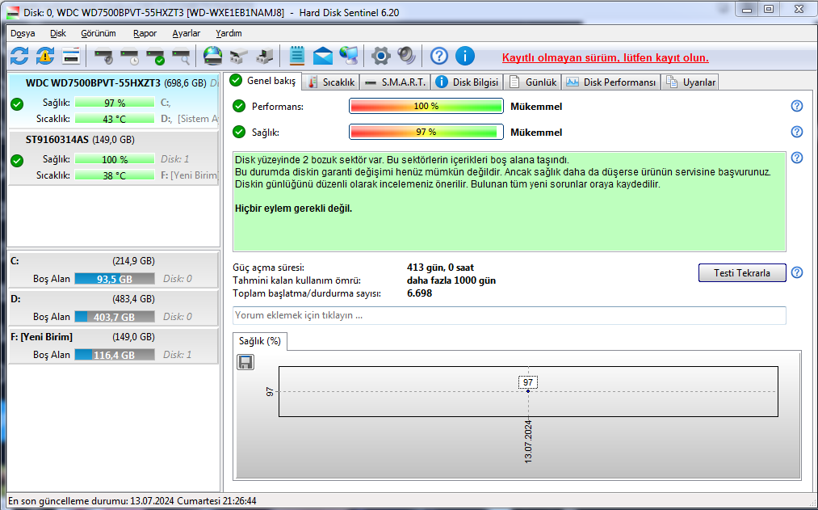Click the Hiçbir eylem gerekli değil text

pos(294,209)
